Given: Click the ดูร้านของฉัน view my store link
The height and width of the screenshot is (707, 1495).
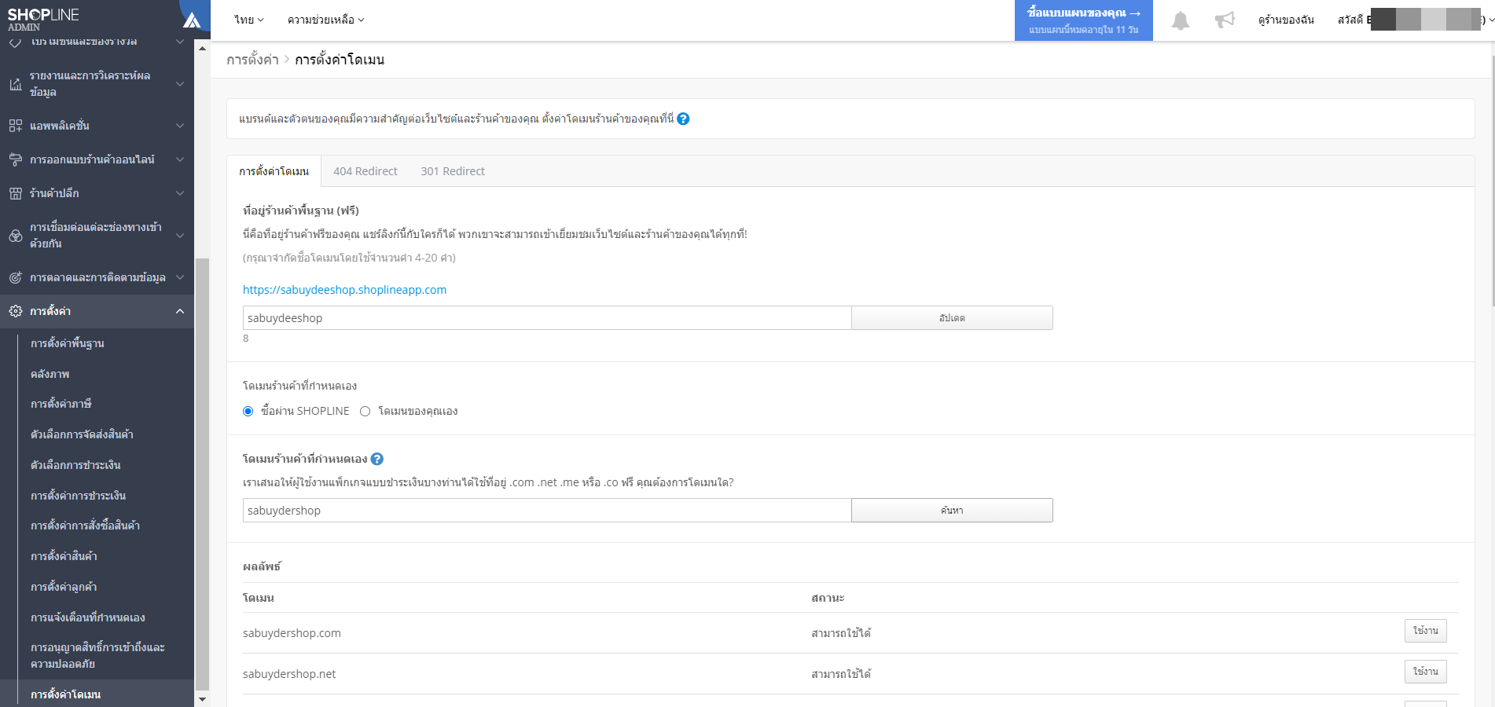Looking at the screenshot, I should pyautogui.click(x=1285, y=20).
